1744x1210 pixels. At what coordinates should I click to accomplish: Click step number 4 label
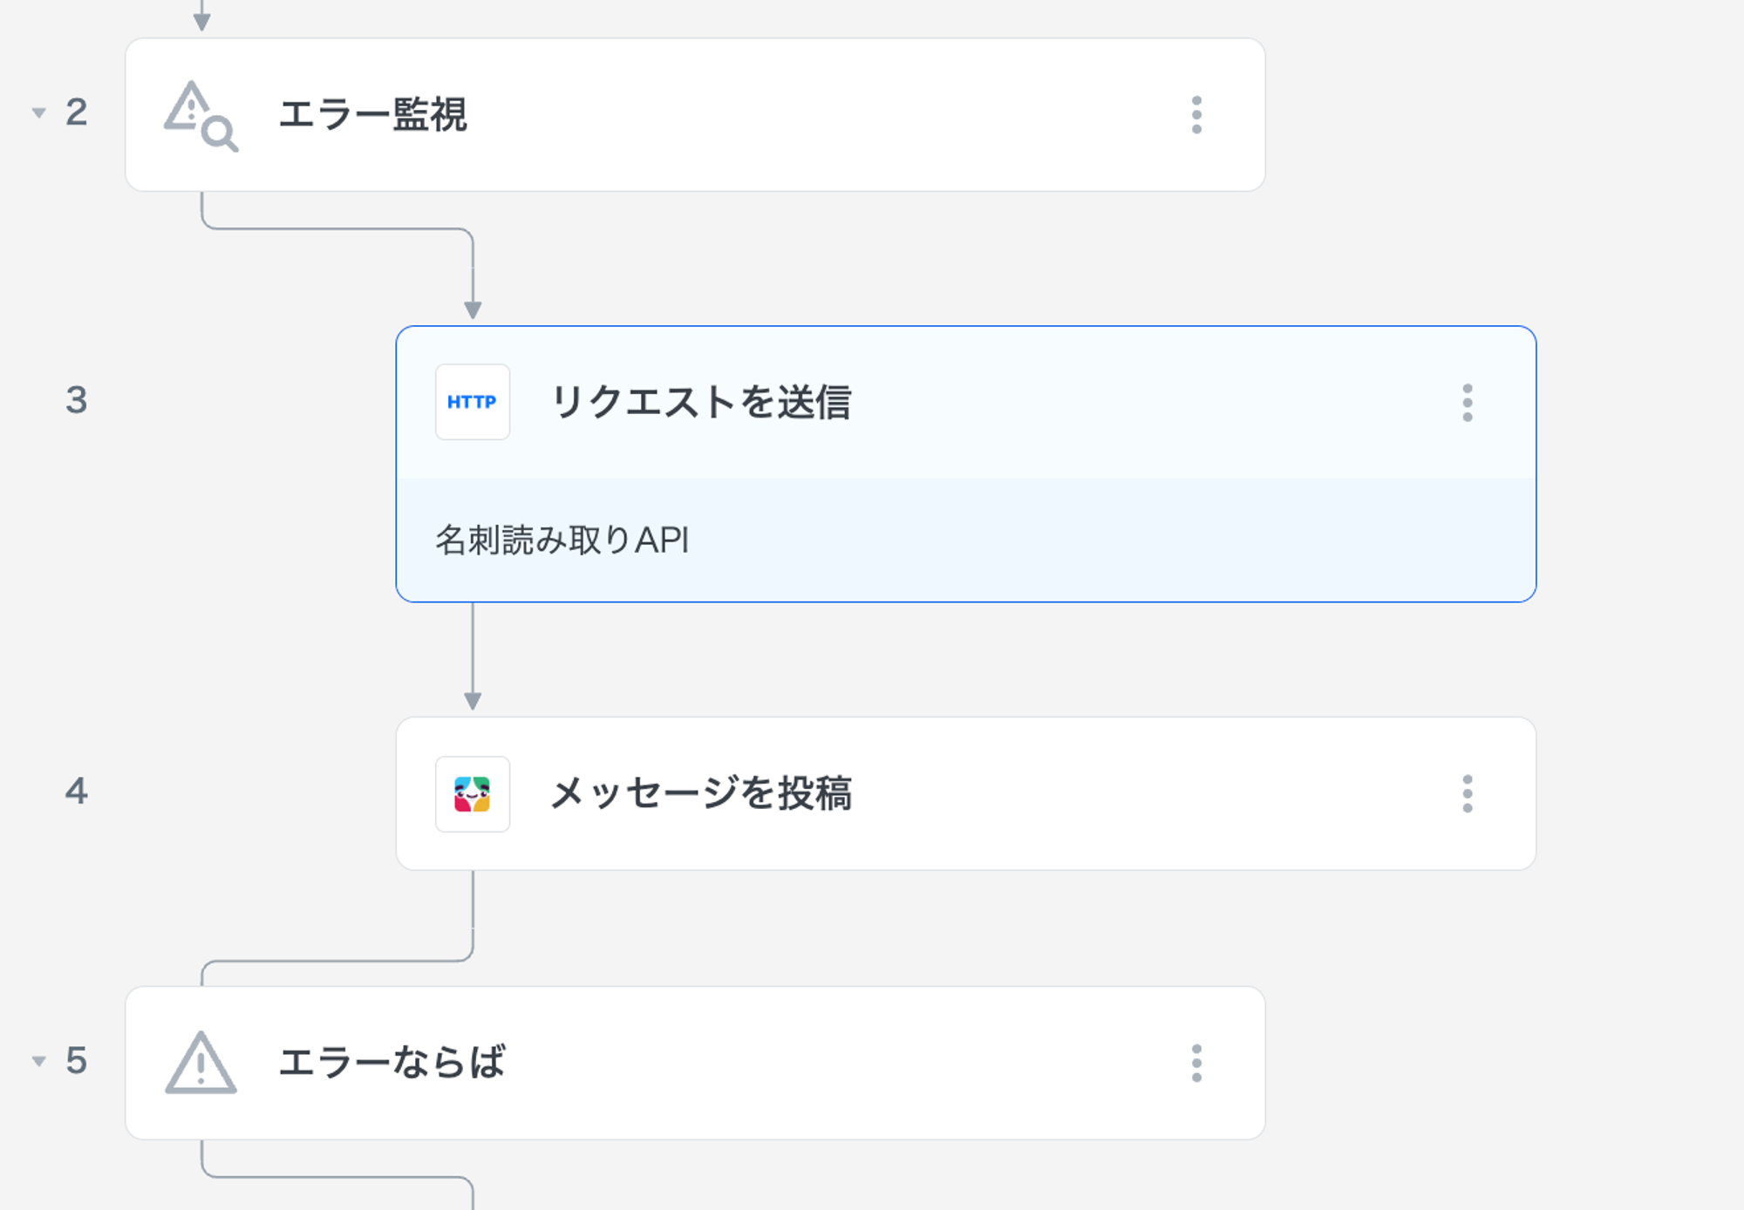coord(77,792)
